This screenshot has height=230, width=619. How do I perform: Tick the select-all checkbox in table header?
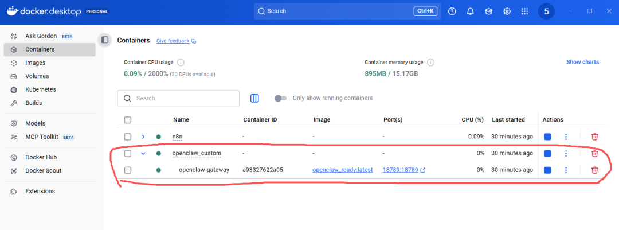128,120
